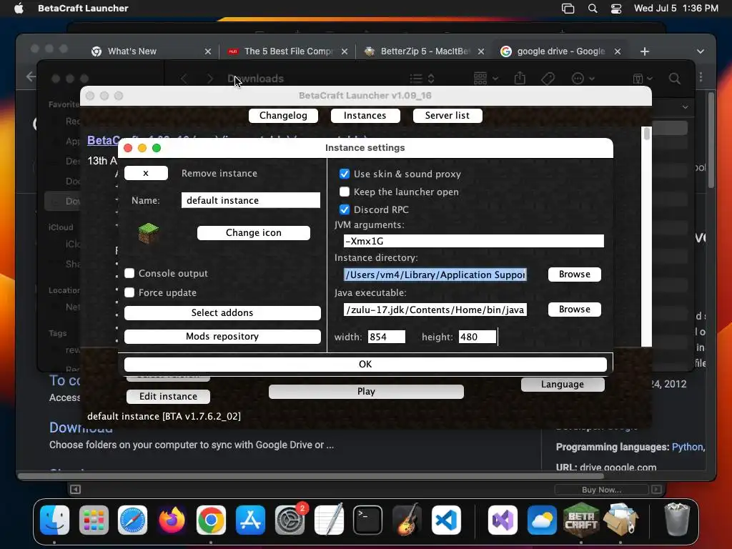Viewport: 732px width, 549px height.
Task: Confirm settings with OK button
Action: tap(365, 364)
